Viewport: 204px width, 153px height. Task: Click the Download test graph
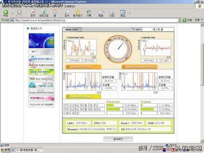[81, 48]
